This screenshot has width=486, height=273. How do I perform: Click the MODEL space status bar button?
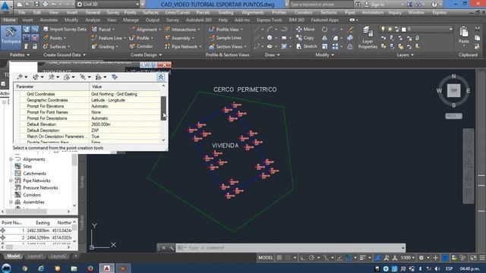266,258
